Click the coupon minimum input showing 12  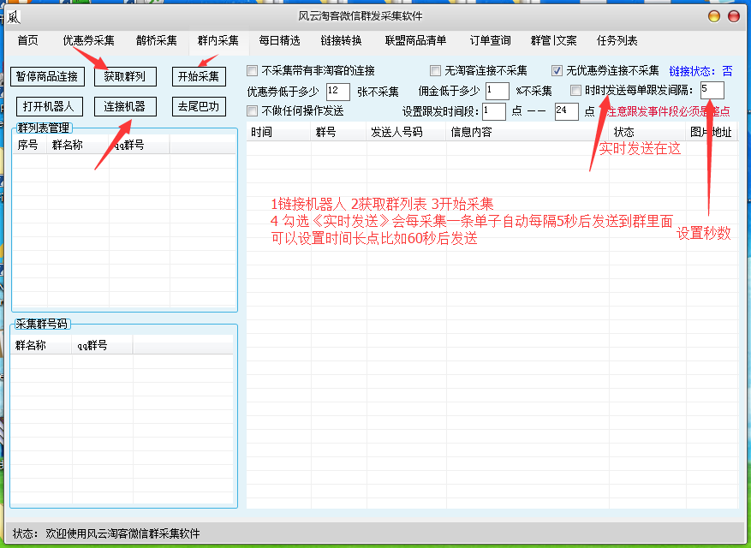click(338, 91)
